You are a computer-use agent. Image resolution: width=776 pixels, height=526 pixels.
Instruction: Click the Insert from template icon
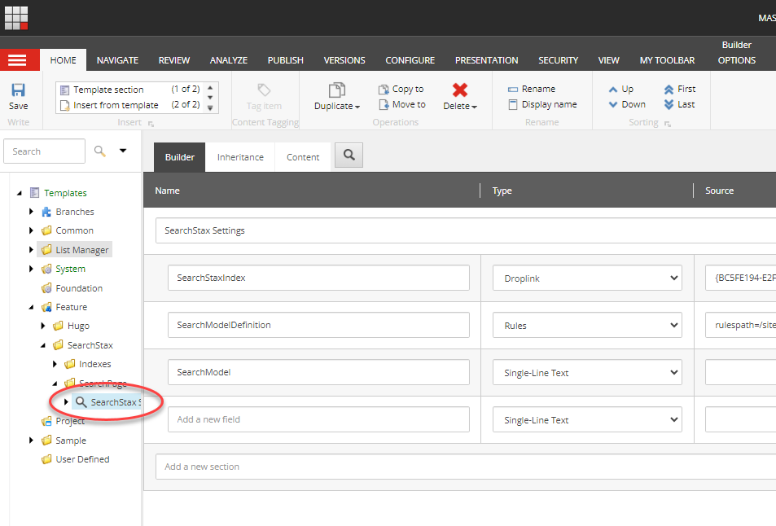(x=64, y=105)
